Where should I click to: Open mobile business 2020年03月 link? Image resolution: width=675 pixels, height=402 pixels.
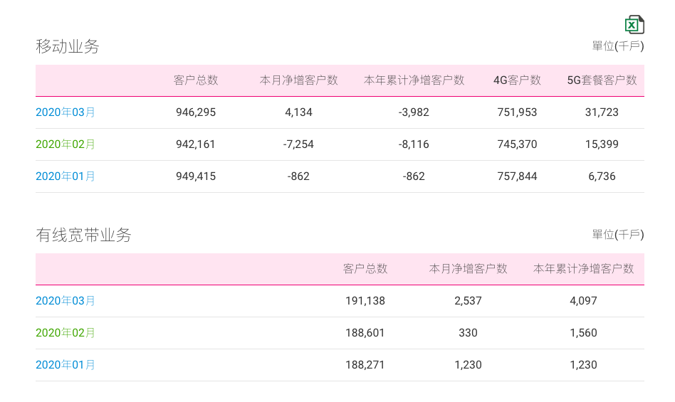[66, 112]
